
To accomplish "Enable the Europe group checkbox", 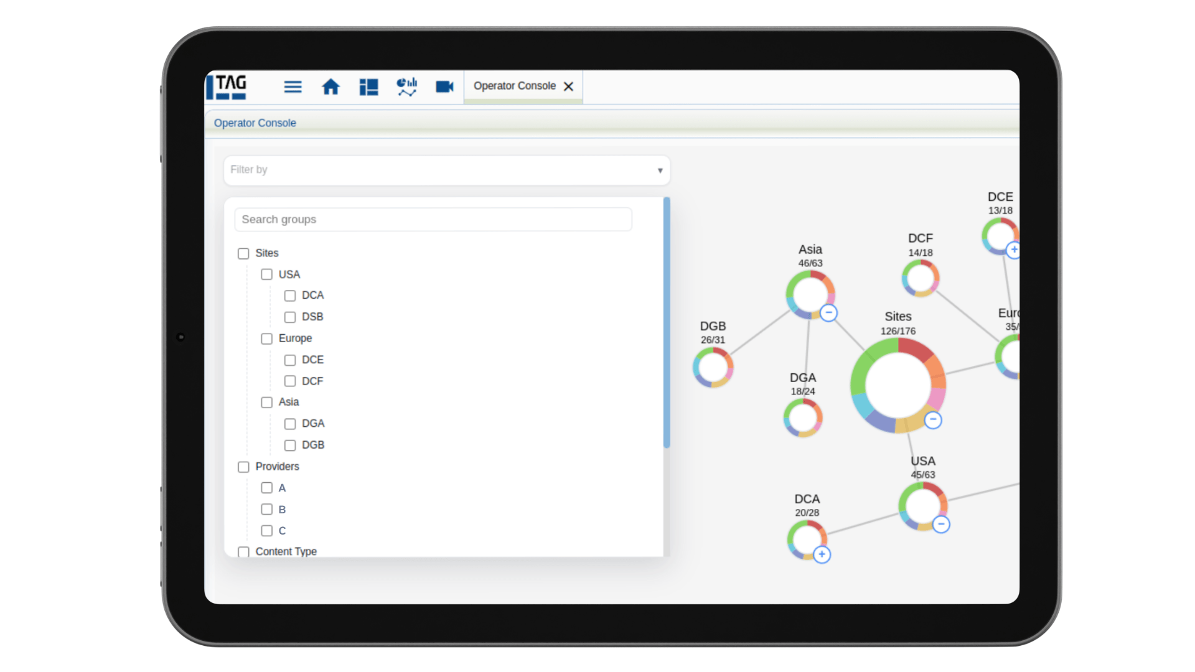I will pos(266,338).
